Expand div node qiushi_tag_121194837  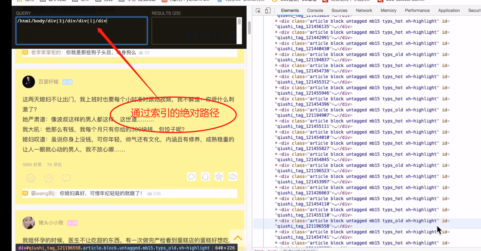pos(276,54)
